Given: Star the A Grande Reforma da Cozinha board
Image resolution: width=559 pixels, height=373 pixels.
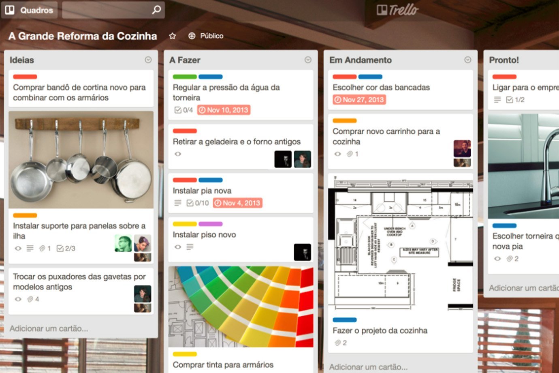Looking at the screenshot, I should (173, 36).
